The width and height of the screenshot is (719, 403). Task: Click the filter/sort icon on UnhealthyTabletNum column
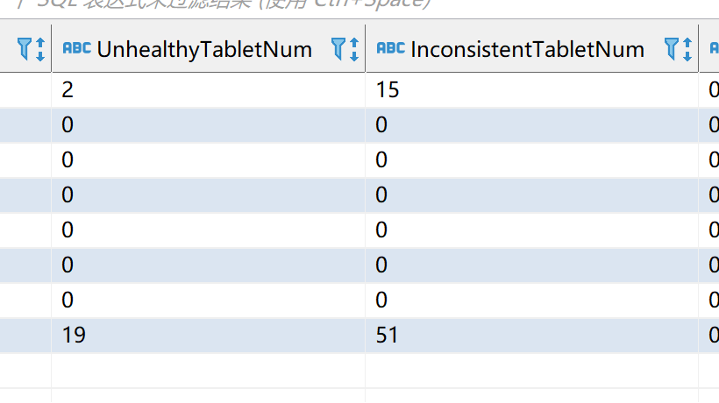click(345, 49)
